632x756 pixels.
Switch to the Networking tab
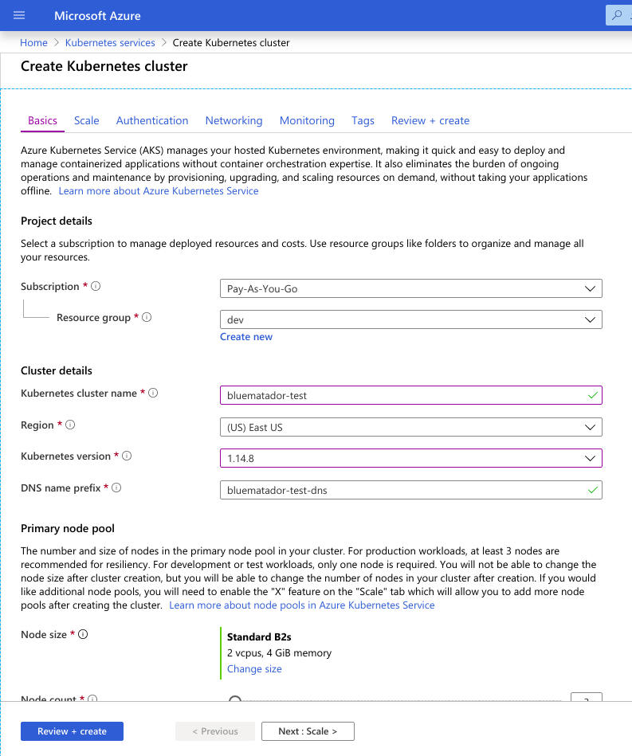[234, 120]
